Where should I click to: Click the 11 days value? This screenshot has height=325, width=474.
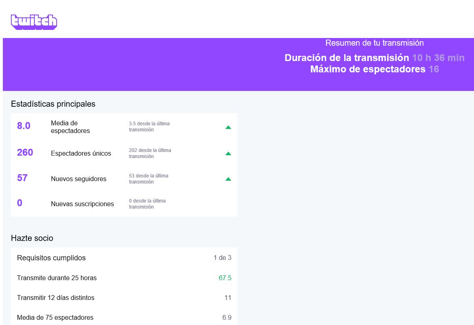tap(228, 298)
